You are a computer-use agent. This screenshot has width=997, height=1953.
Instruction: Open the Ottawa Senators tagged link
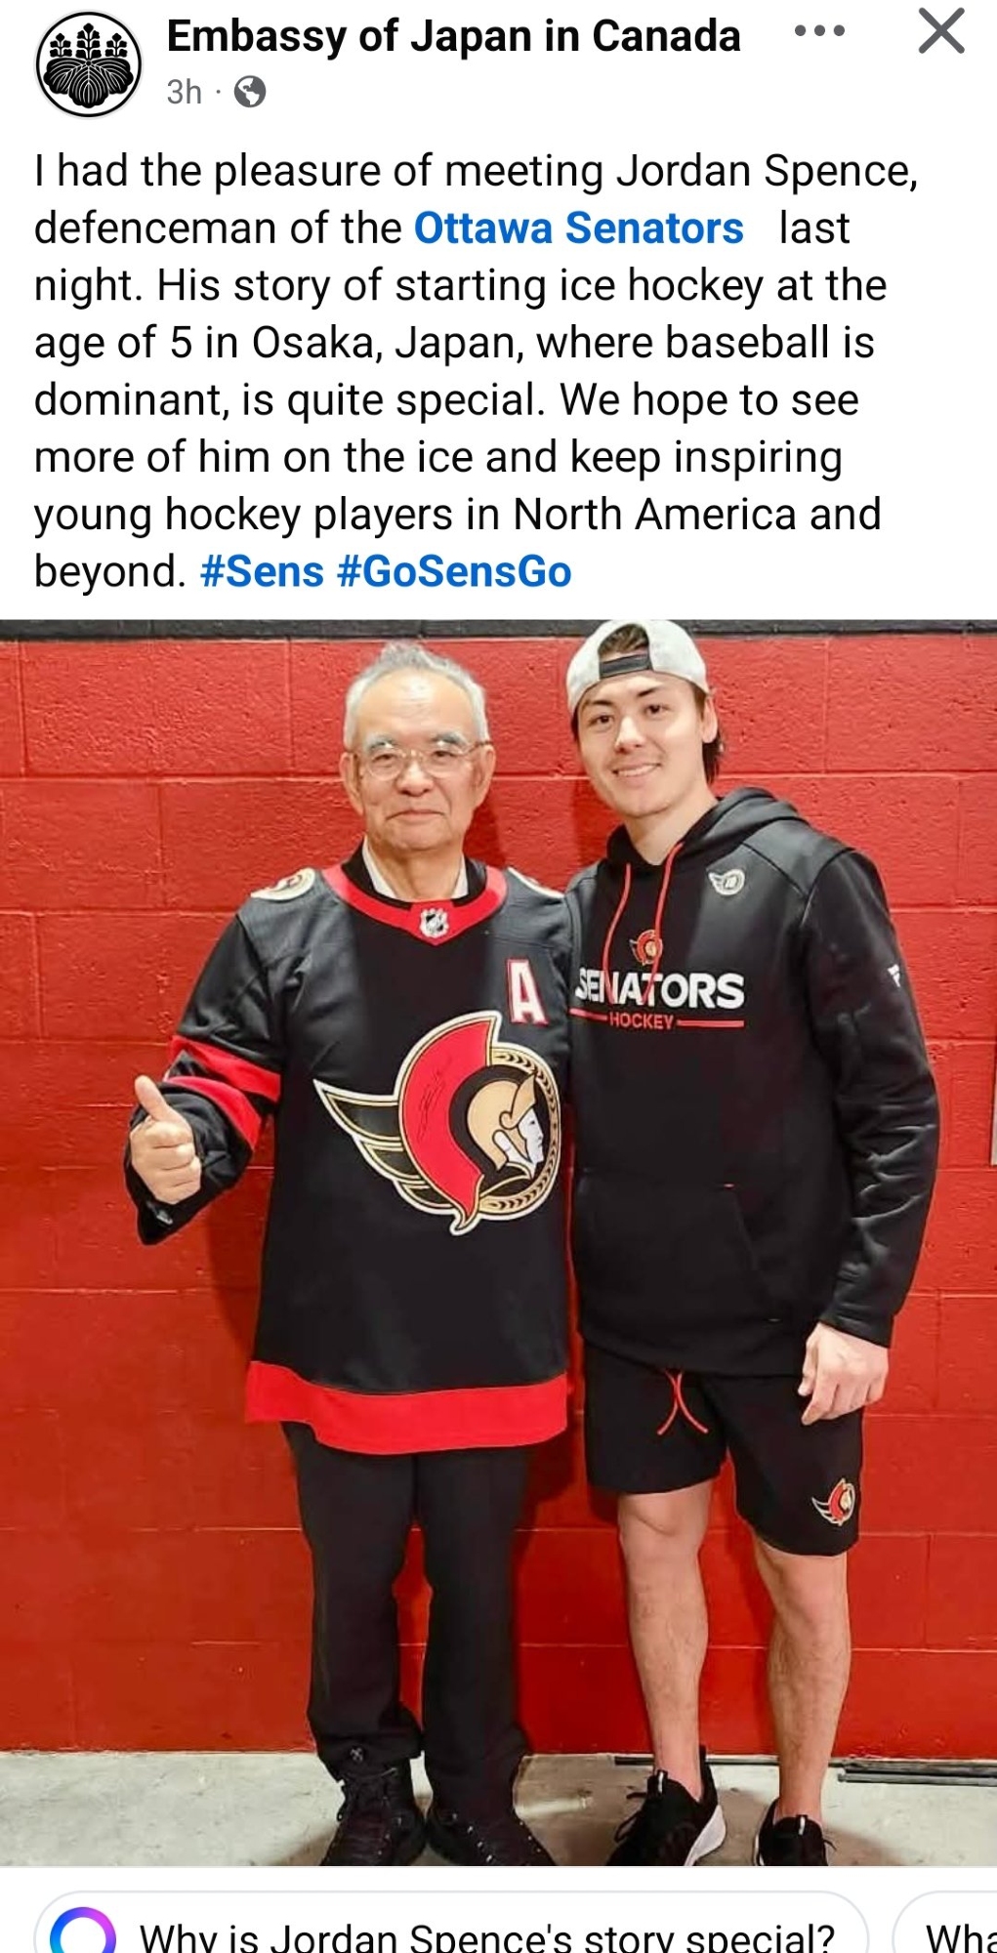(578, 228)
